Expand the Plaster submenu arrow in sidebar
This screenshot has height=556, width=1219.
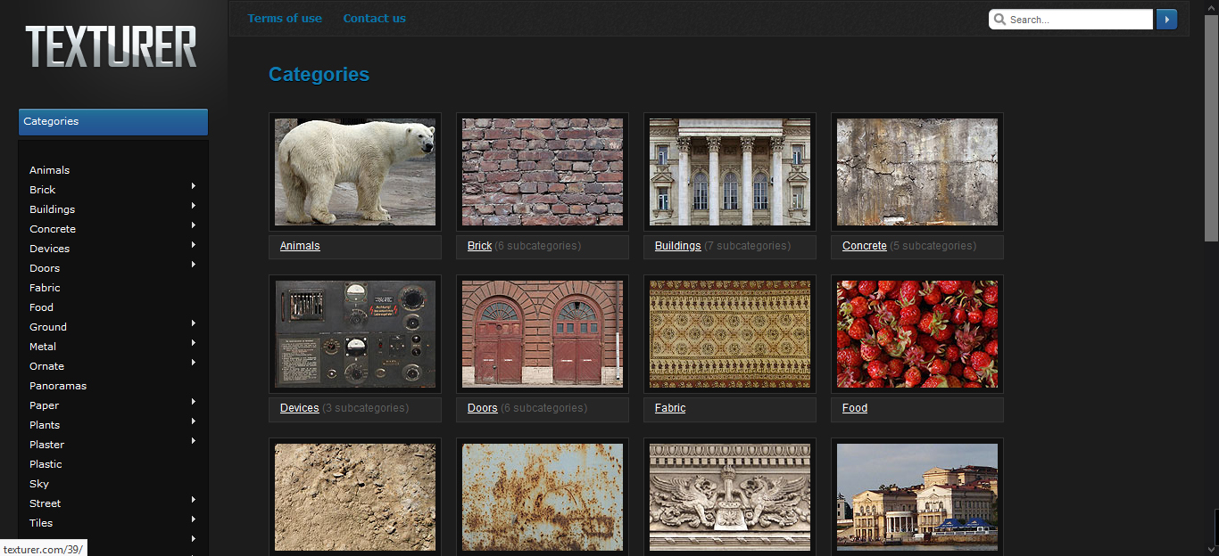coord(193,441)
